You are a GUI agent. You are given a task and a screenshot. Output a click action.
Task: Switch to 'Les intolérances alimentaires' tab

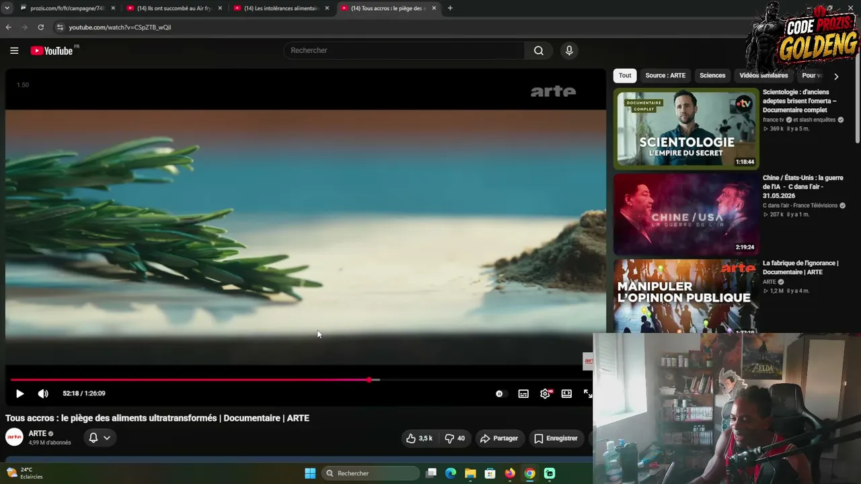(281, 8)
